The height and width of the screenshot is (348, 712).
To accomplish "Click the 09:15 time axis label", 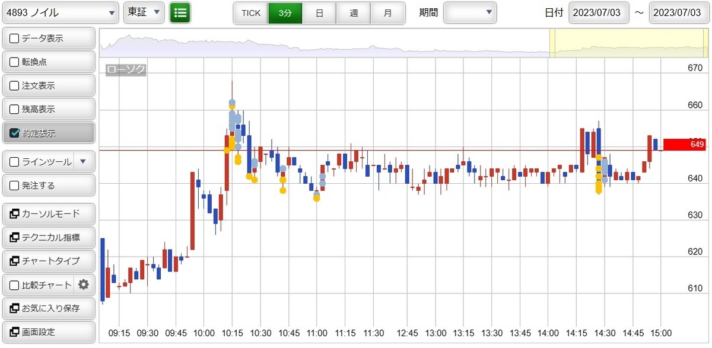I will [120, 333].
